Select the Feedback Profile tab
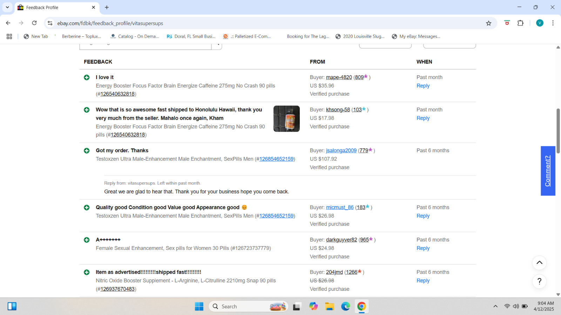 pyautogui.click(x=57, y=7)
